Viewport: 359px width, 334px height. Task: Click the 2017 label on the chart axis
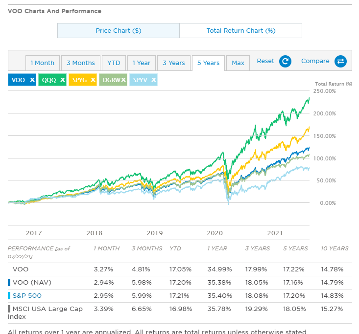point(34,233)
